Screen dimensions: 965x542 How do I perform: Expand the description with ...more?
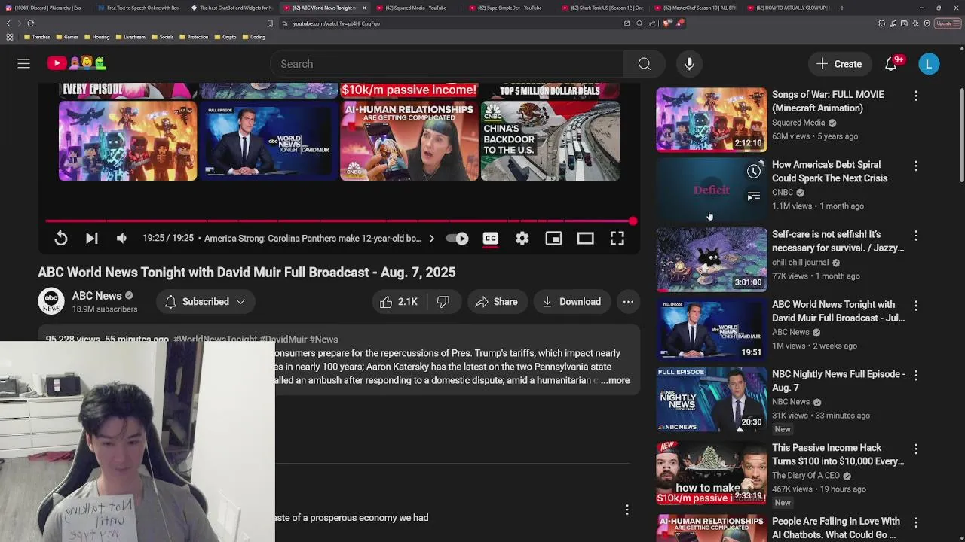point(615,380)
